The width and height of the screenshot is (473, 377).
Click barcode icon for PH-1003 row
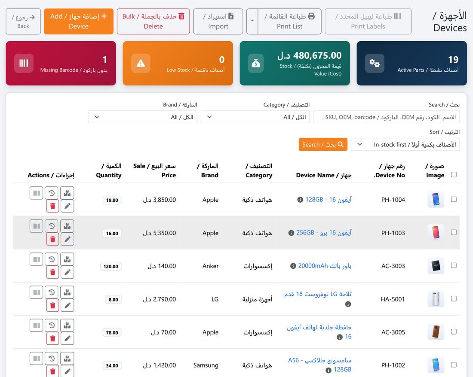[x=36, y=226]
